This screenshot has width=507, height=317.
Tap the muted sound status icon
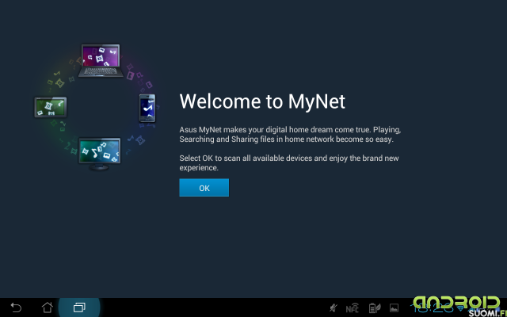[333, 308]
